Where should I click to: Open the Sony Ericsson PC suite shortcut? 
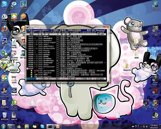point(4,55)
